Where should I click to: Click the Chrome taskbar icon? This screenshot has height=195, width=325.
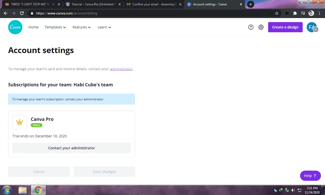pos(38,190)
